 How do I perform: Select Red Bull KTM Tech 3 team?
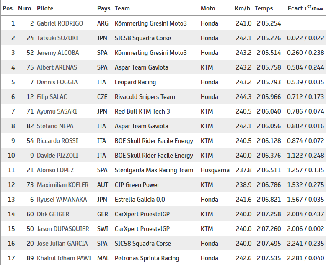tap(142, 111)
